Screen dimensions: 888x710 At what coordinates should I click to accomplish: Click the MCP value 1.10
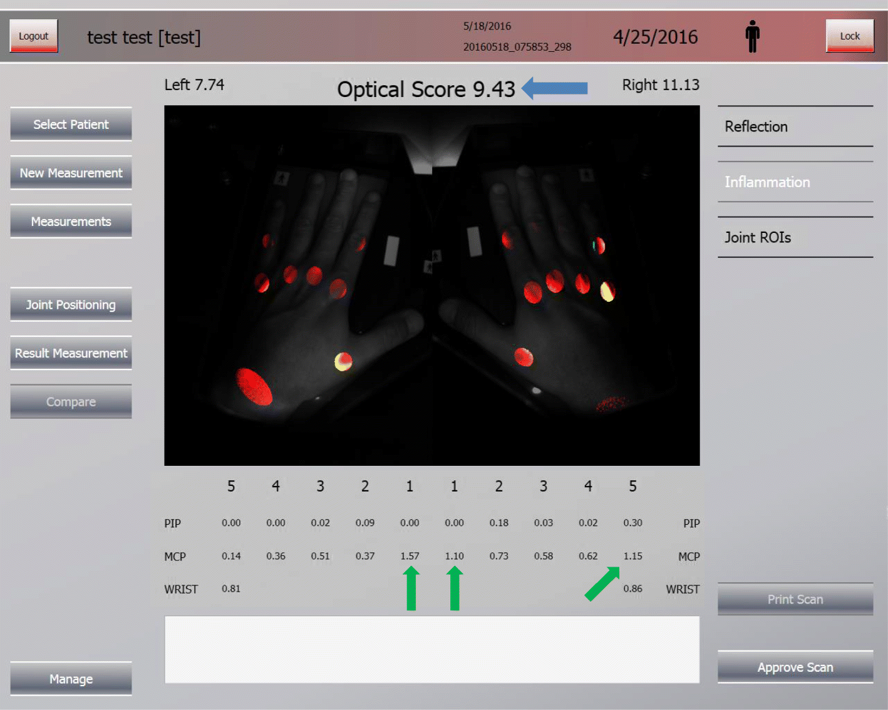pyautogui.click(x=454, y=556)
